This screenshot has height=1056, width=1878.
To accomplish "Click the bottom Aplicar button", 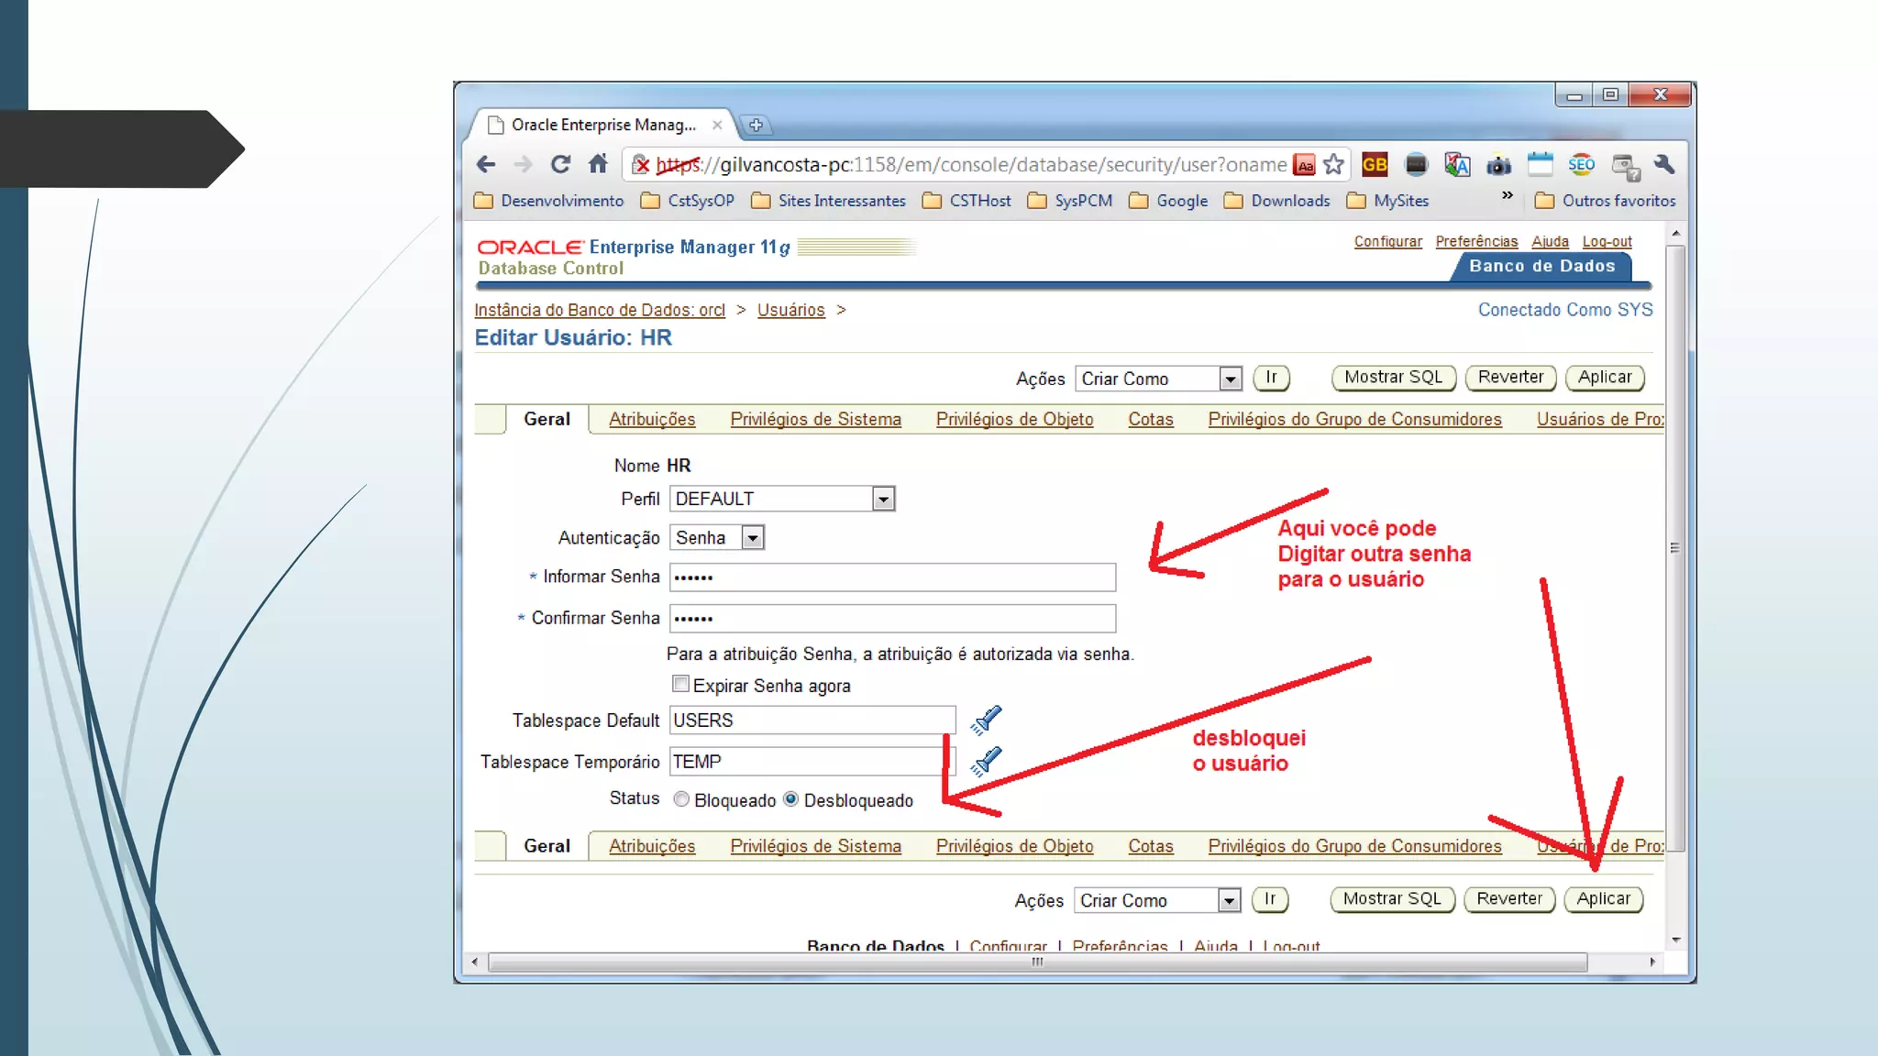I will click(1603, 899).
